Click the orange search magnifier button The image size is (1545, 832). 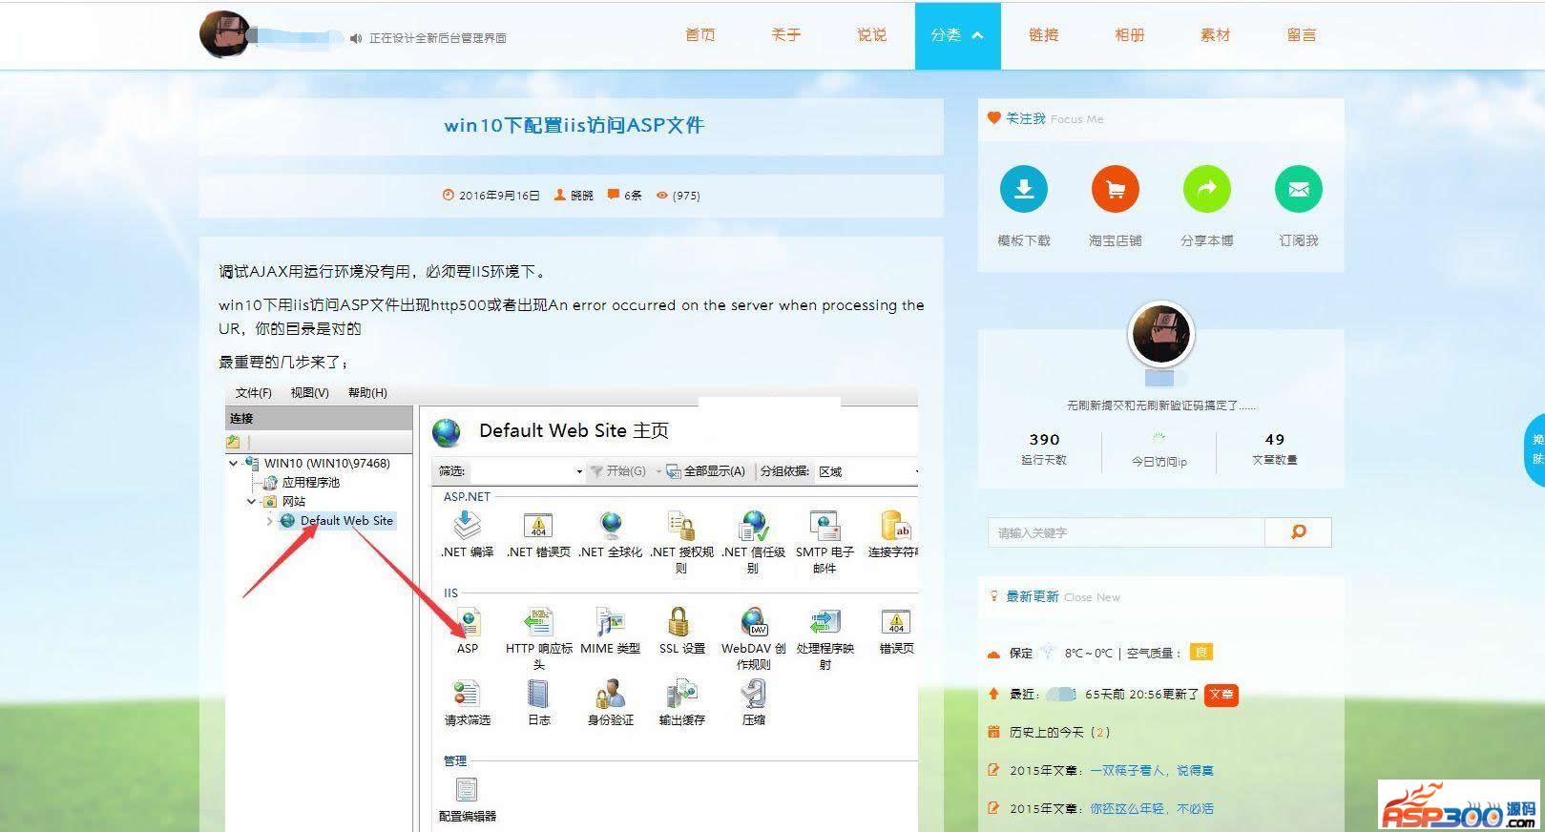[x=1298, y=531]
